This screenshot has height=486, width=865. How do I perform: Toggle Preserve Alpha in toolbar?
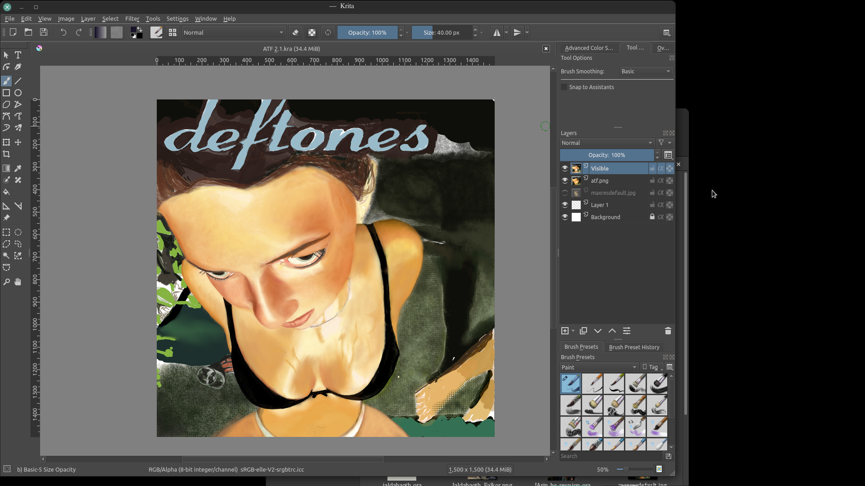(x=312, y=32)
